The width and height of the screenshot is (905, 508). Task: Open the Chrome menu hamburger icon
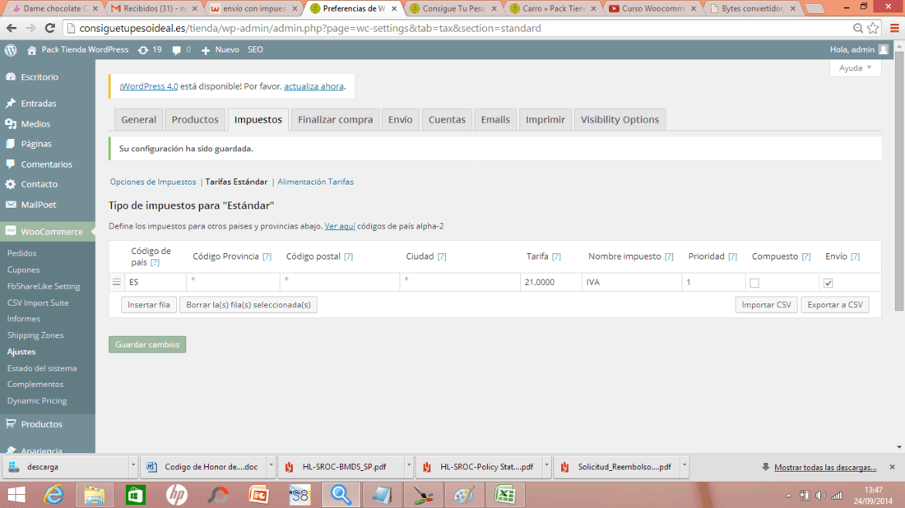[894, 28]
